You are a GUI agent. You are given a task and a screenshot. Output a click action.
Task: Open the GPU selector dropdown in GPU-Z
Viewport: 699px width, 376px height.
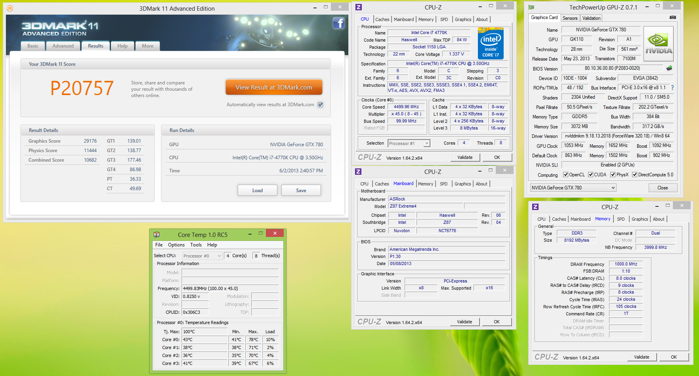point(573,188)
